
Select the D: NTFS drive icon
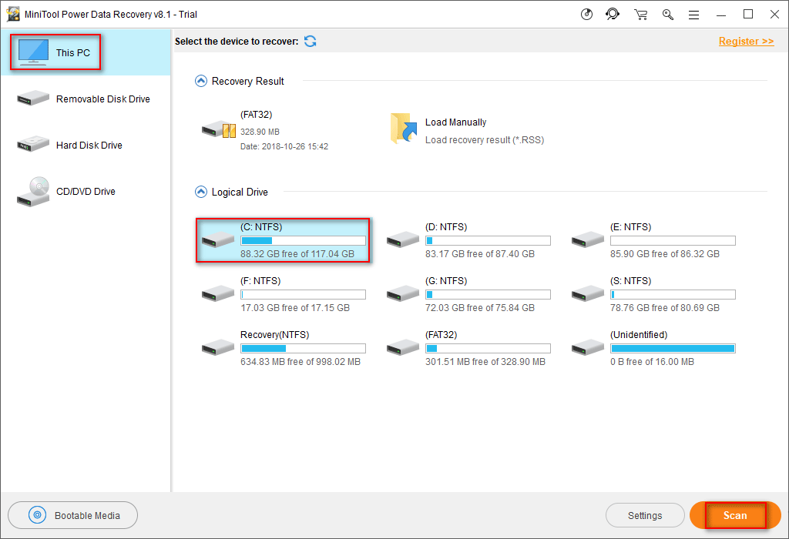click(403, 239)
